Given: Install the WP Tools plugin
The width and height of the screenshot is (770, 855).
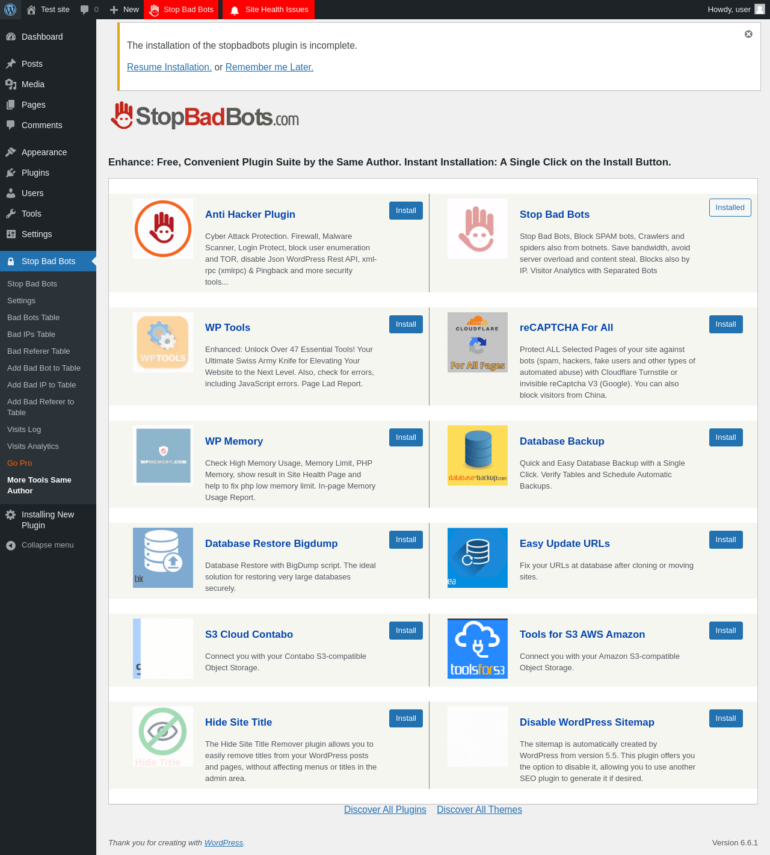Looking at the screenshot, I should [406, 324].
